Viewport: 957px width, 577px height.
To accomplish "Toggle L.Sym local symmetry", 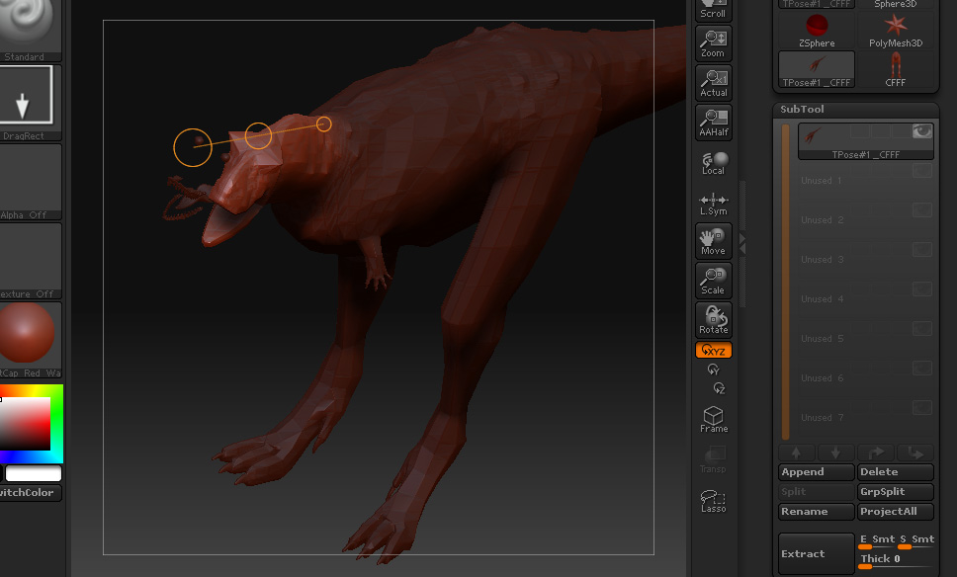I will pyautogui.click(x=713, y=204).
